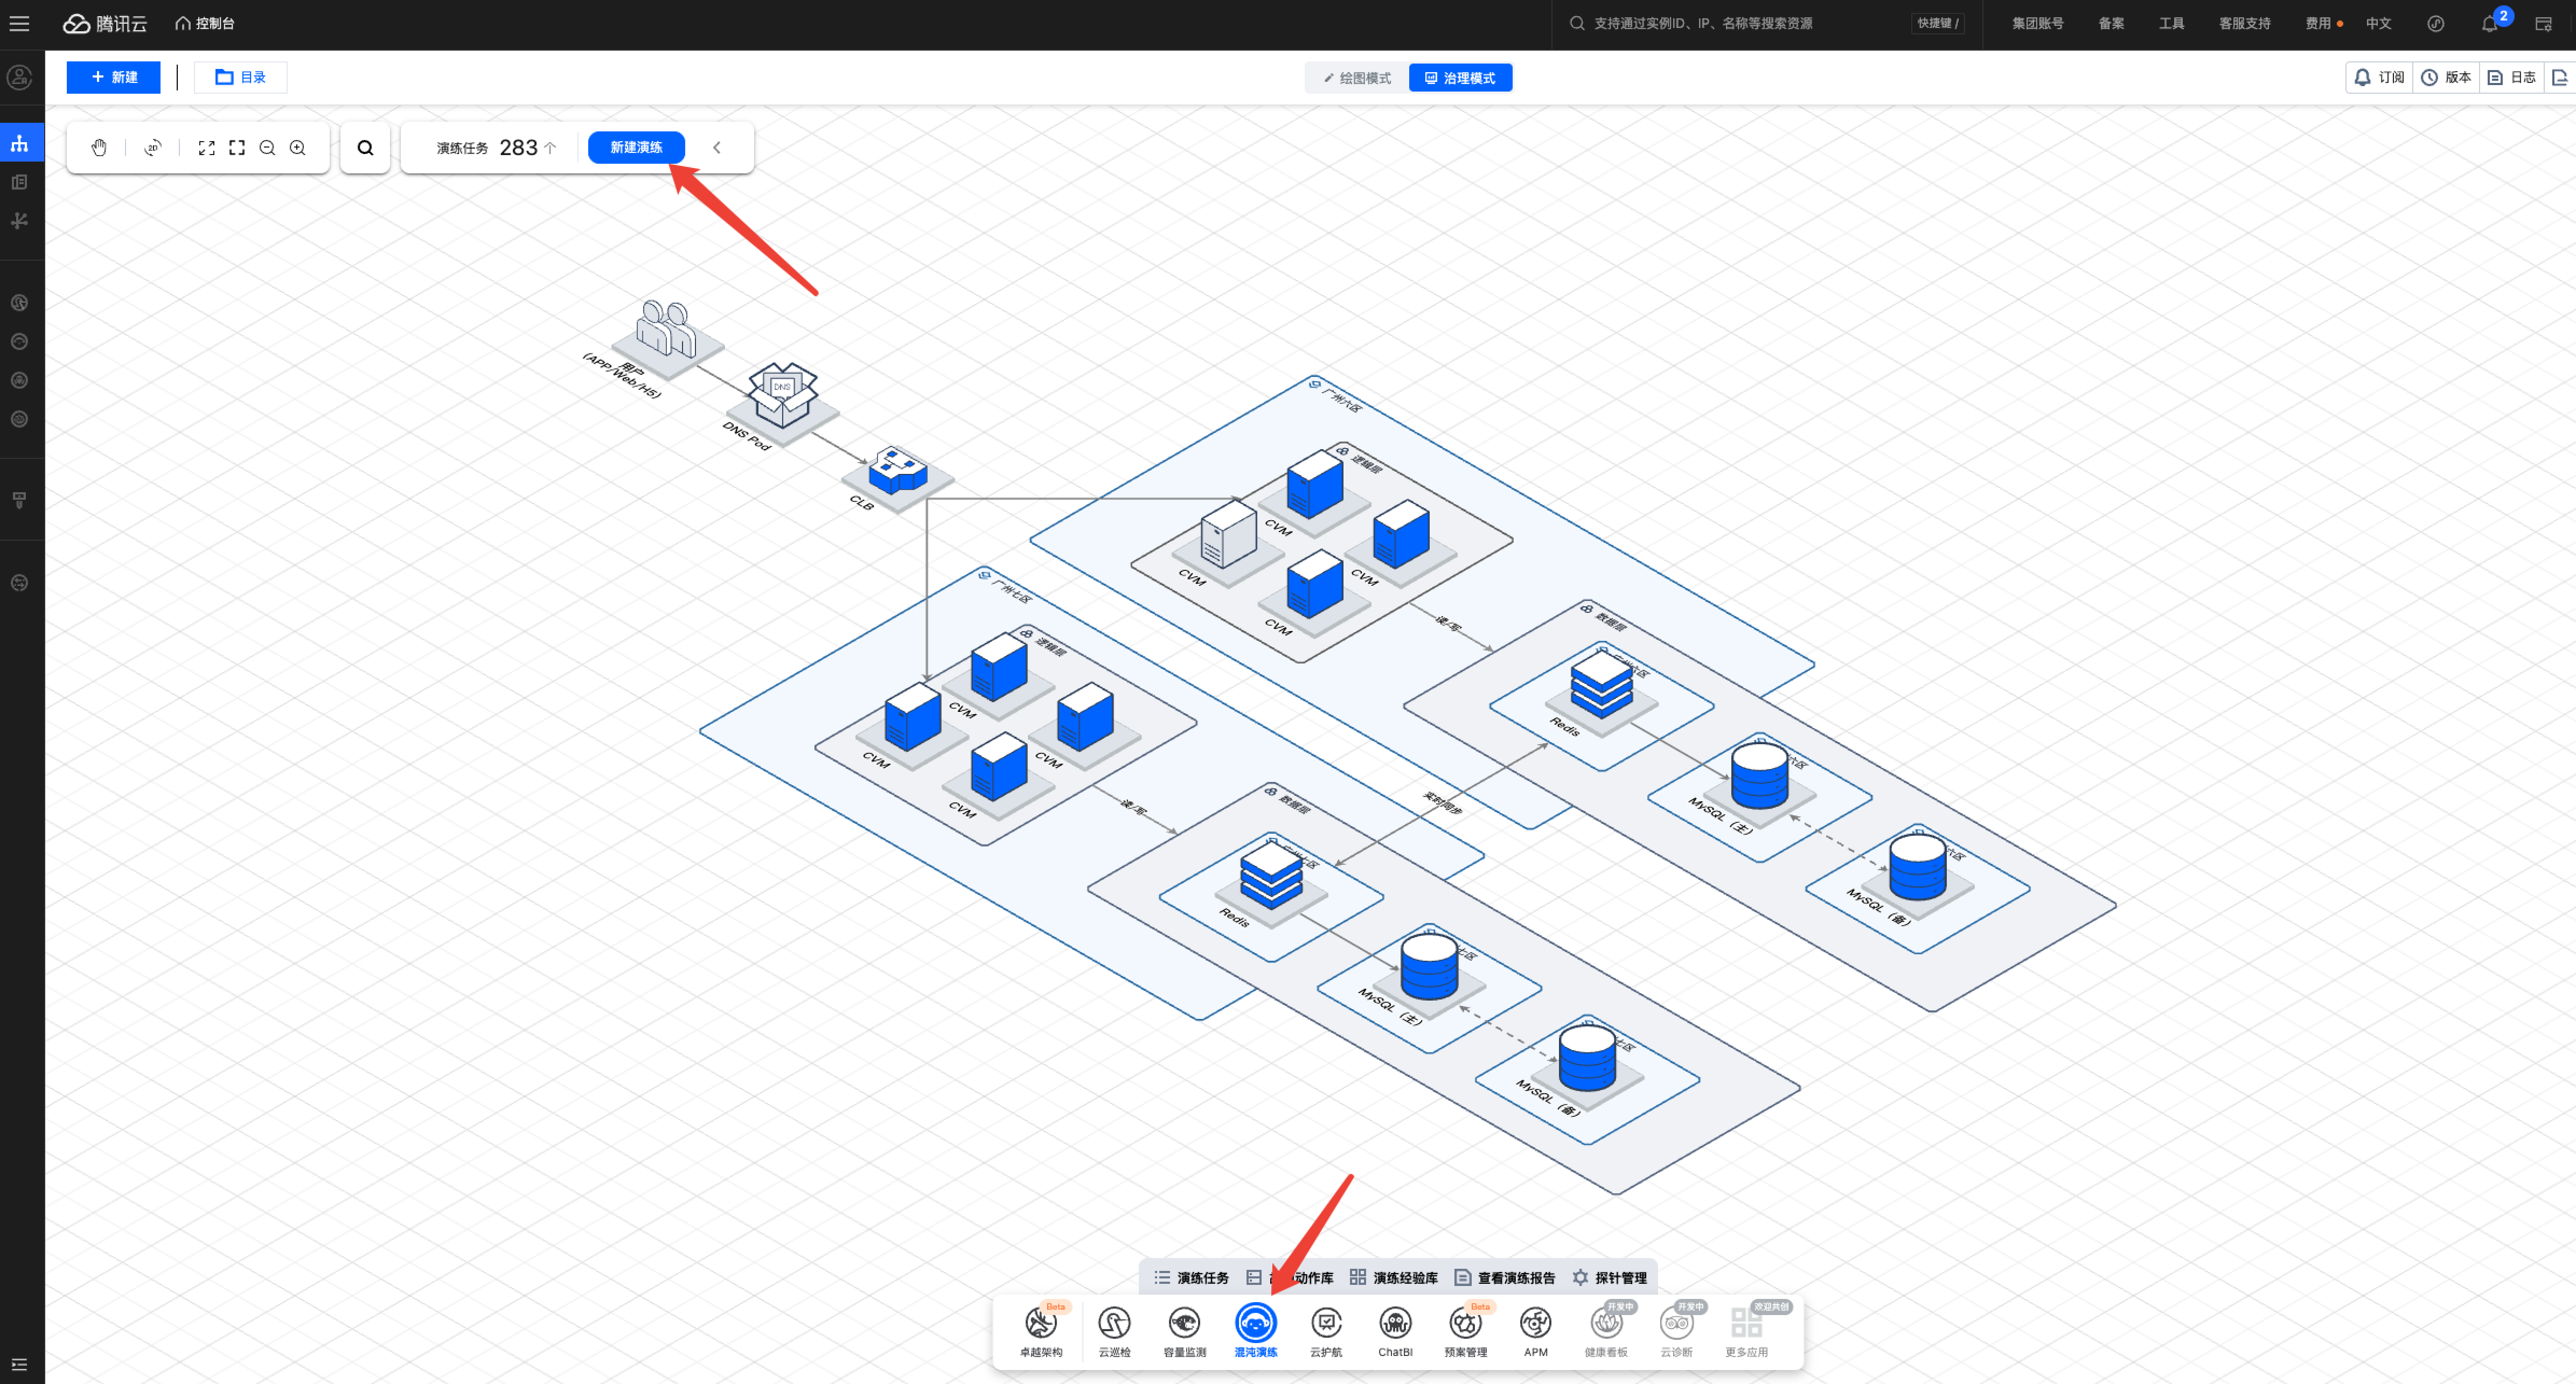Click the 新建演练 button

pos(636,147)
